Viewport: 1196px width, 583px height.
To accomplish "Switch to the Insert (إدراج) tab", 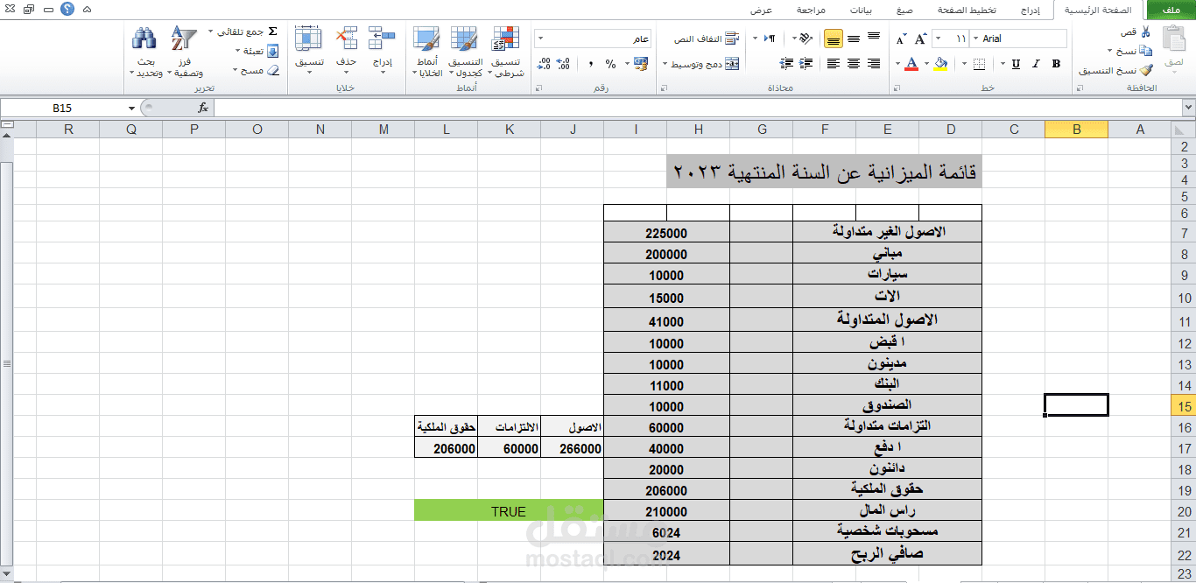I will point(1031,11).
